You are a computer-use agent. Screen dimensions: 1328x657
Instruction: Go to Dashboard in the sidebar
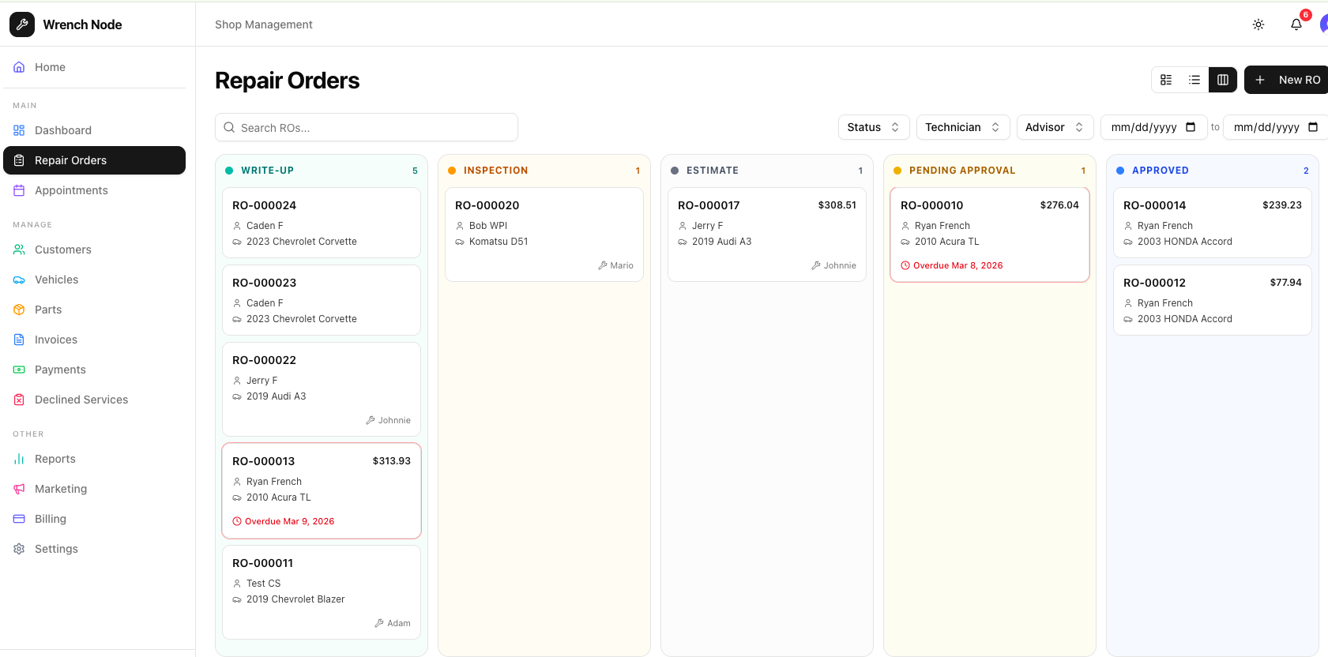coord(63,130)
